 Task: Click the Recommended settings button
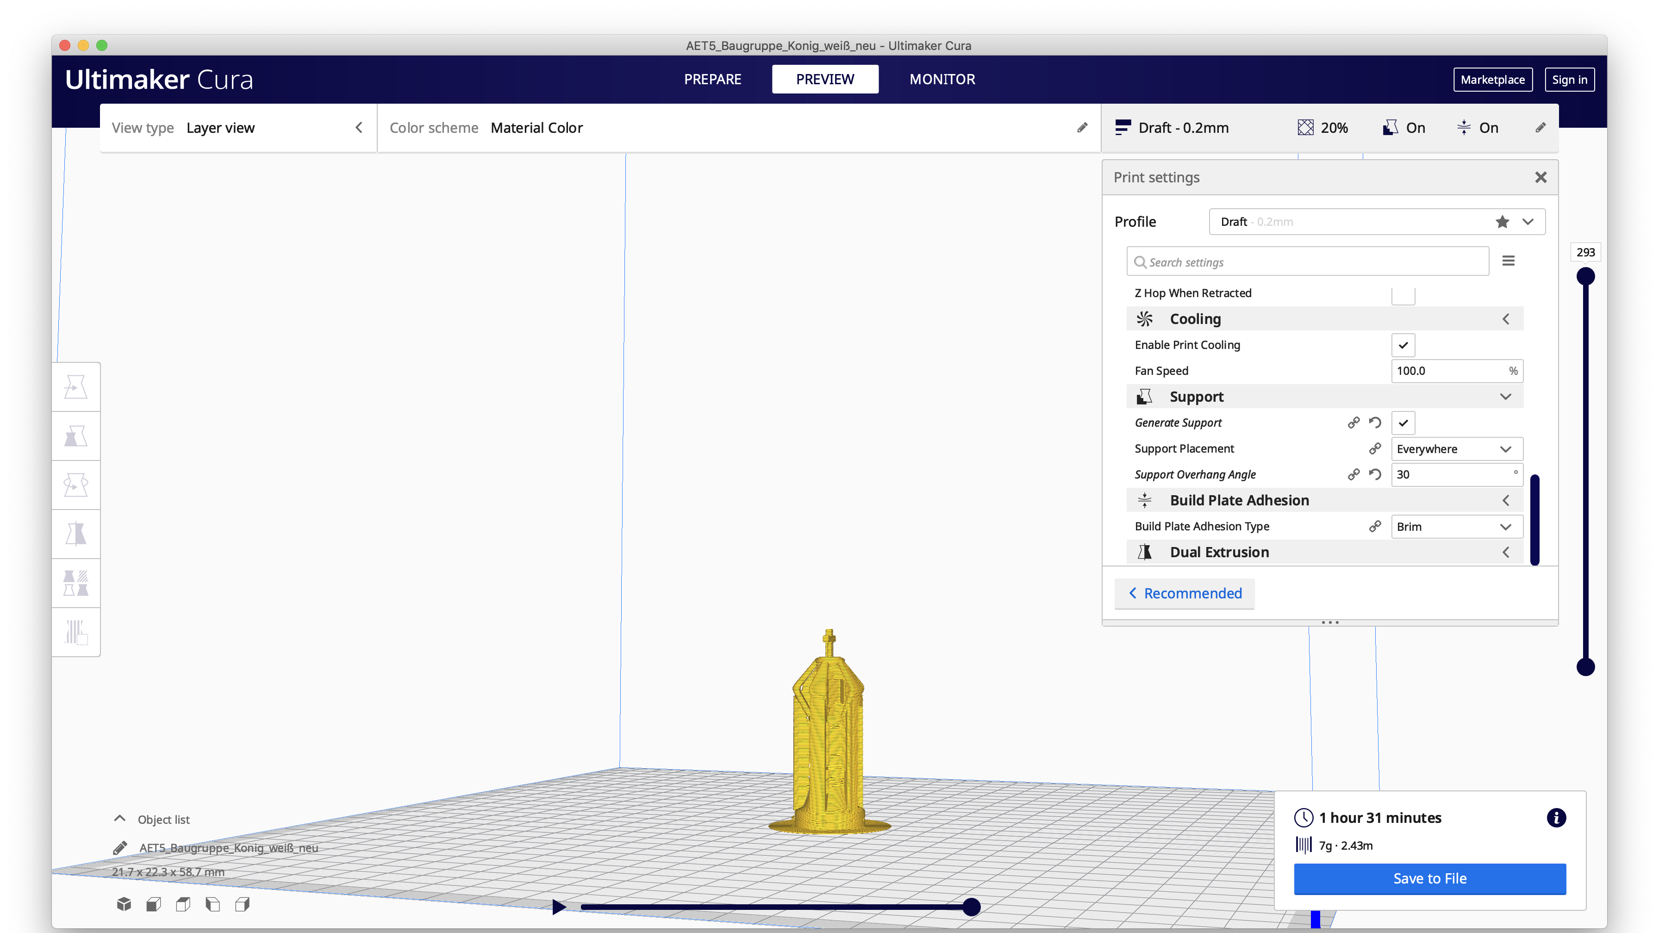(x=1185, y=593)
